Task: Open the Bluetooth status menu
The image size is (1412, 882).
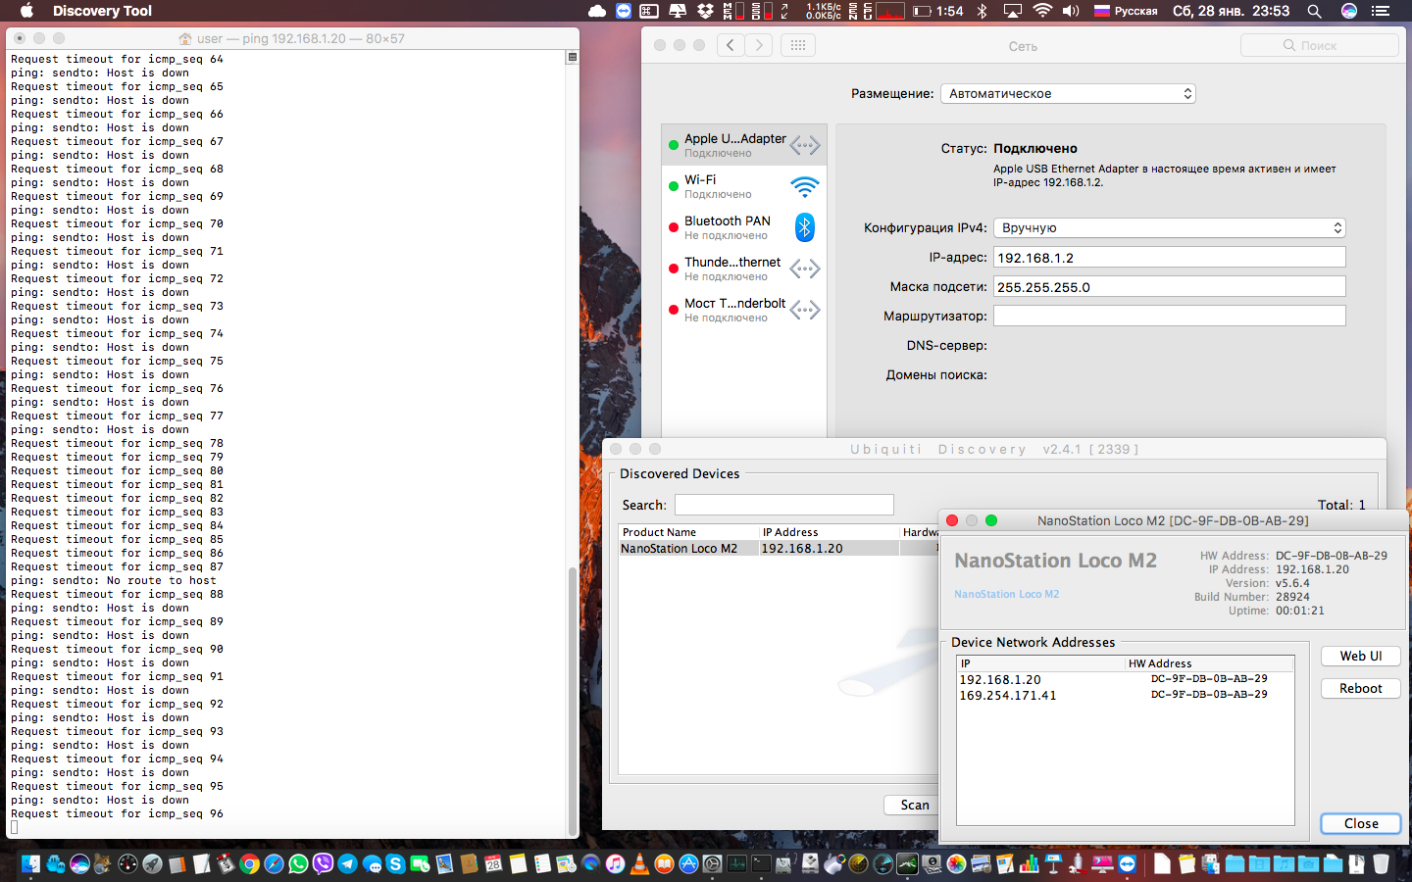Action: click(x=982, y=11)
